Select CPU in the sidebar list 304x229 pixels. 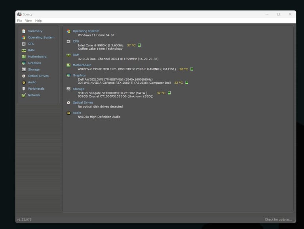point(31,44)
